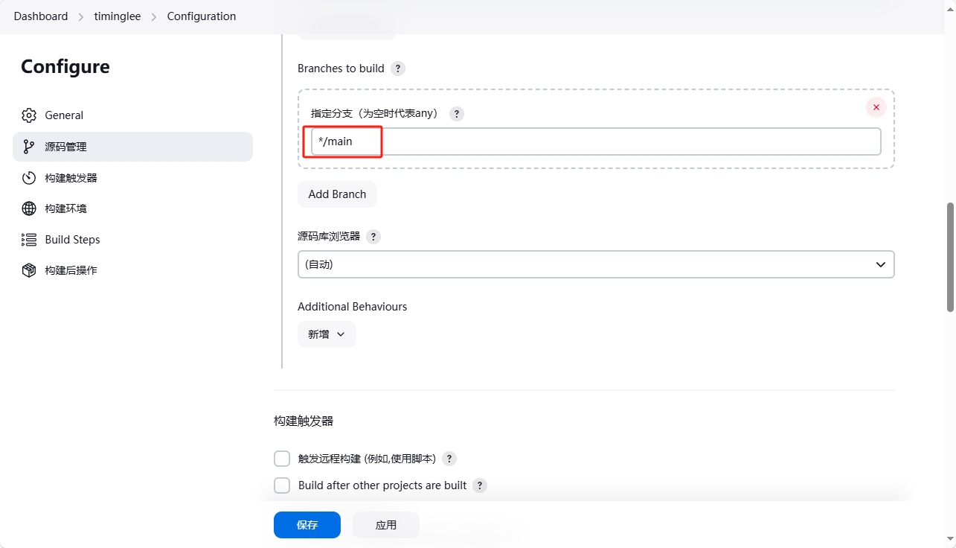Click the 构建后操作 package icon
The width and height of the screenshot is (956, 548).
point(29,270)
